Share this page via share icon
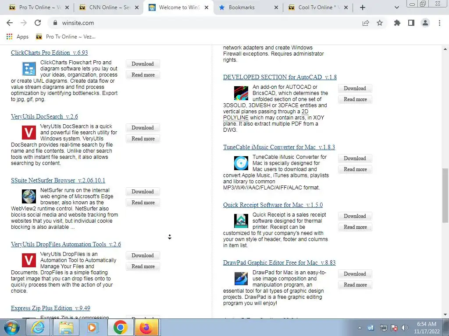The height and width of the screenshot is (336, 449). pyautogui.click(x=366, y=23)
